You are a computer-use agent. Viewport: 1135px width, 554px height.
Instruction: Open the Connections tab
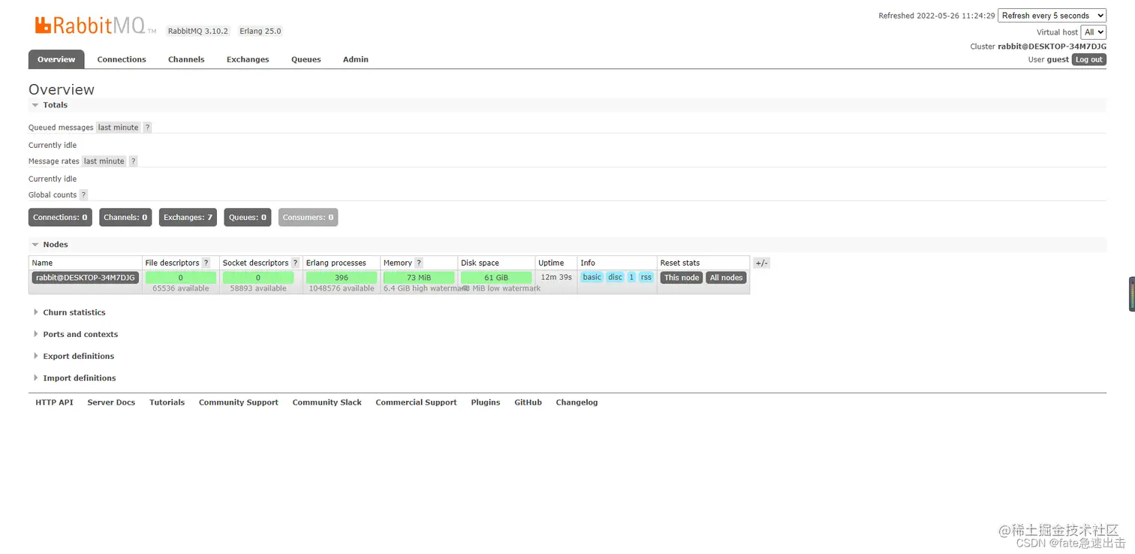pos(122,59)
